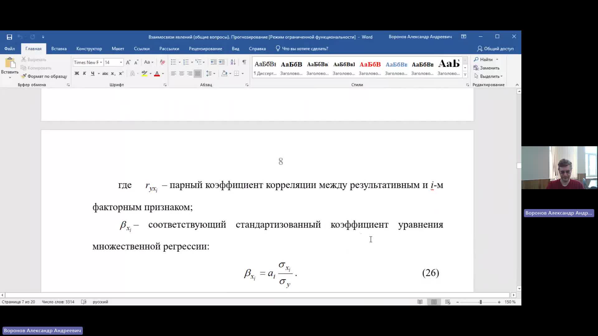Switch to Print Layout view
The height and width of the screenshot is (336, 598).
pos(434,302)
